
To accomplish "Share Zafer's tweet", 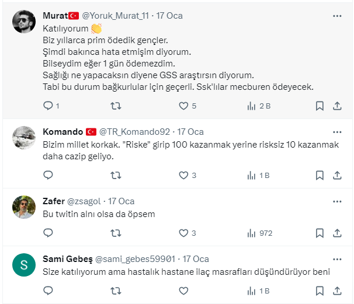I will point(337,233).
